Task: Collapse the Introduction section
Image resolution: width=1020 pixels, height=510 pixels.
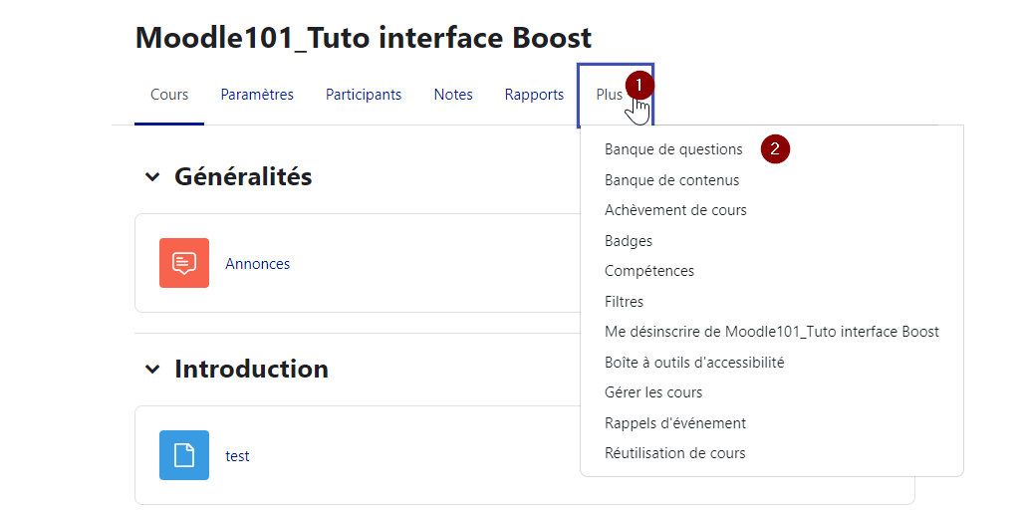Action: point(151,370)
